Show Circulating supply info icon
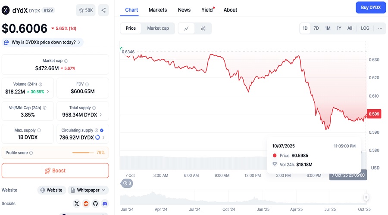This screenshot has width=388, height=215. click(x=97, y=130)
